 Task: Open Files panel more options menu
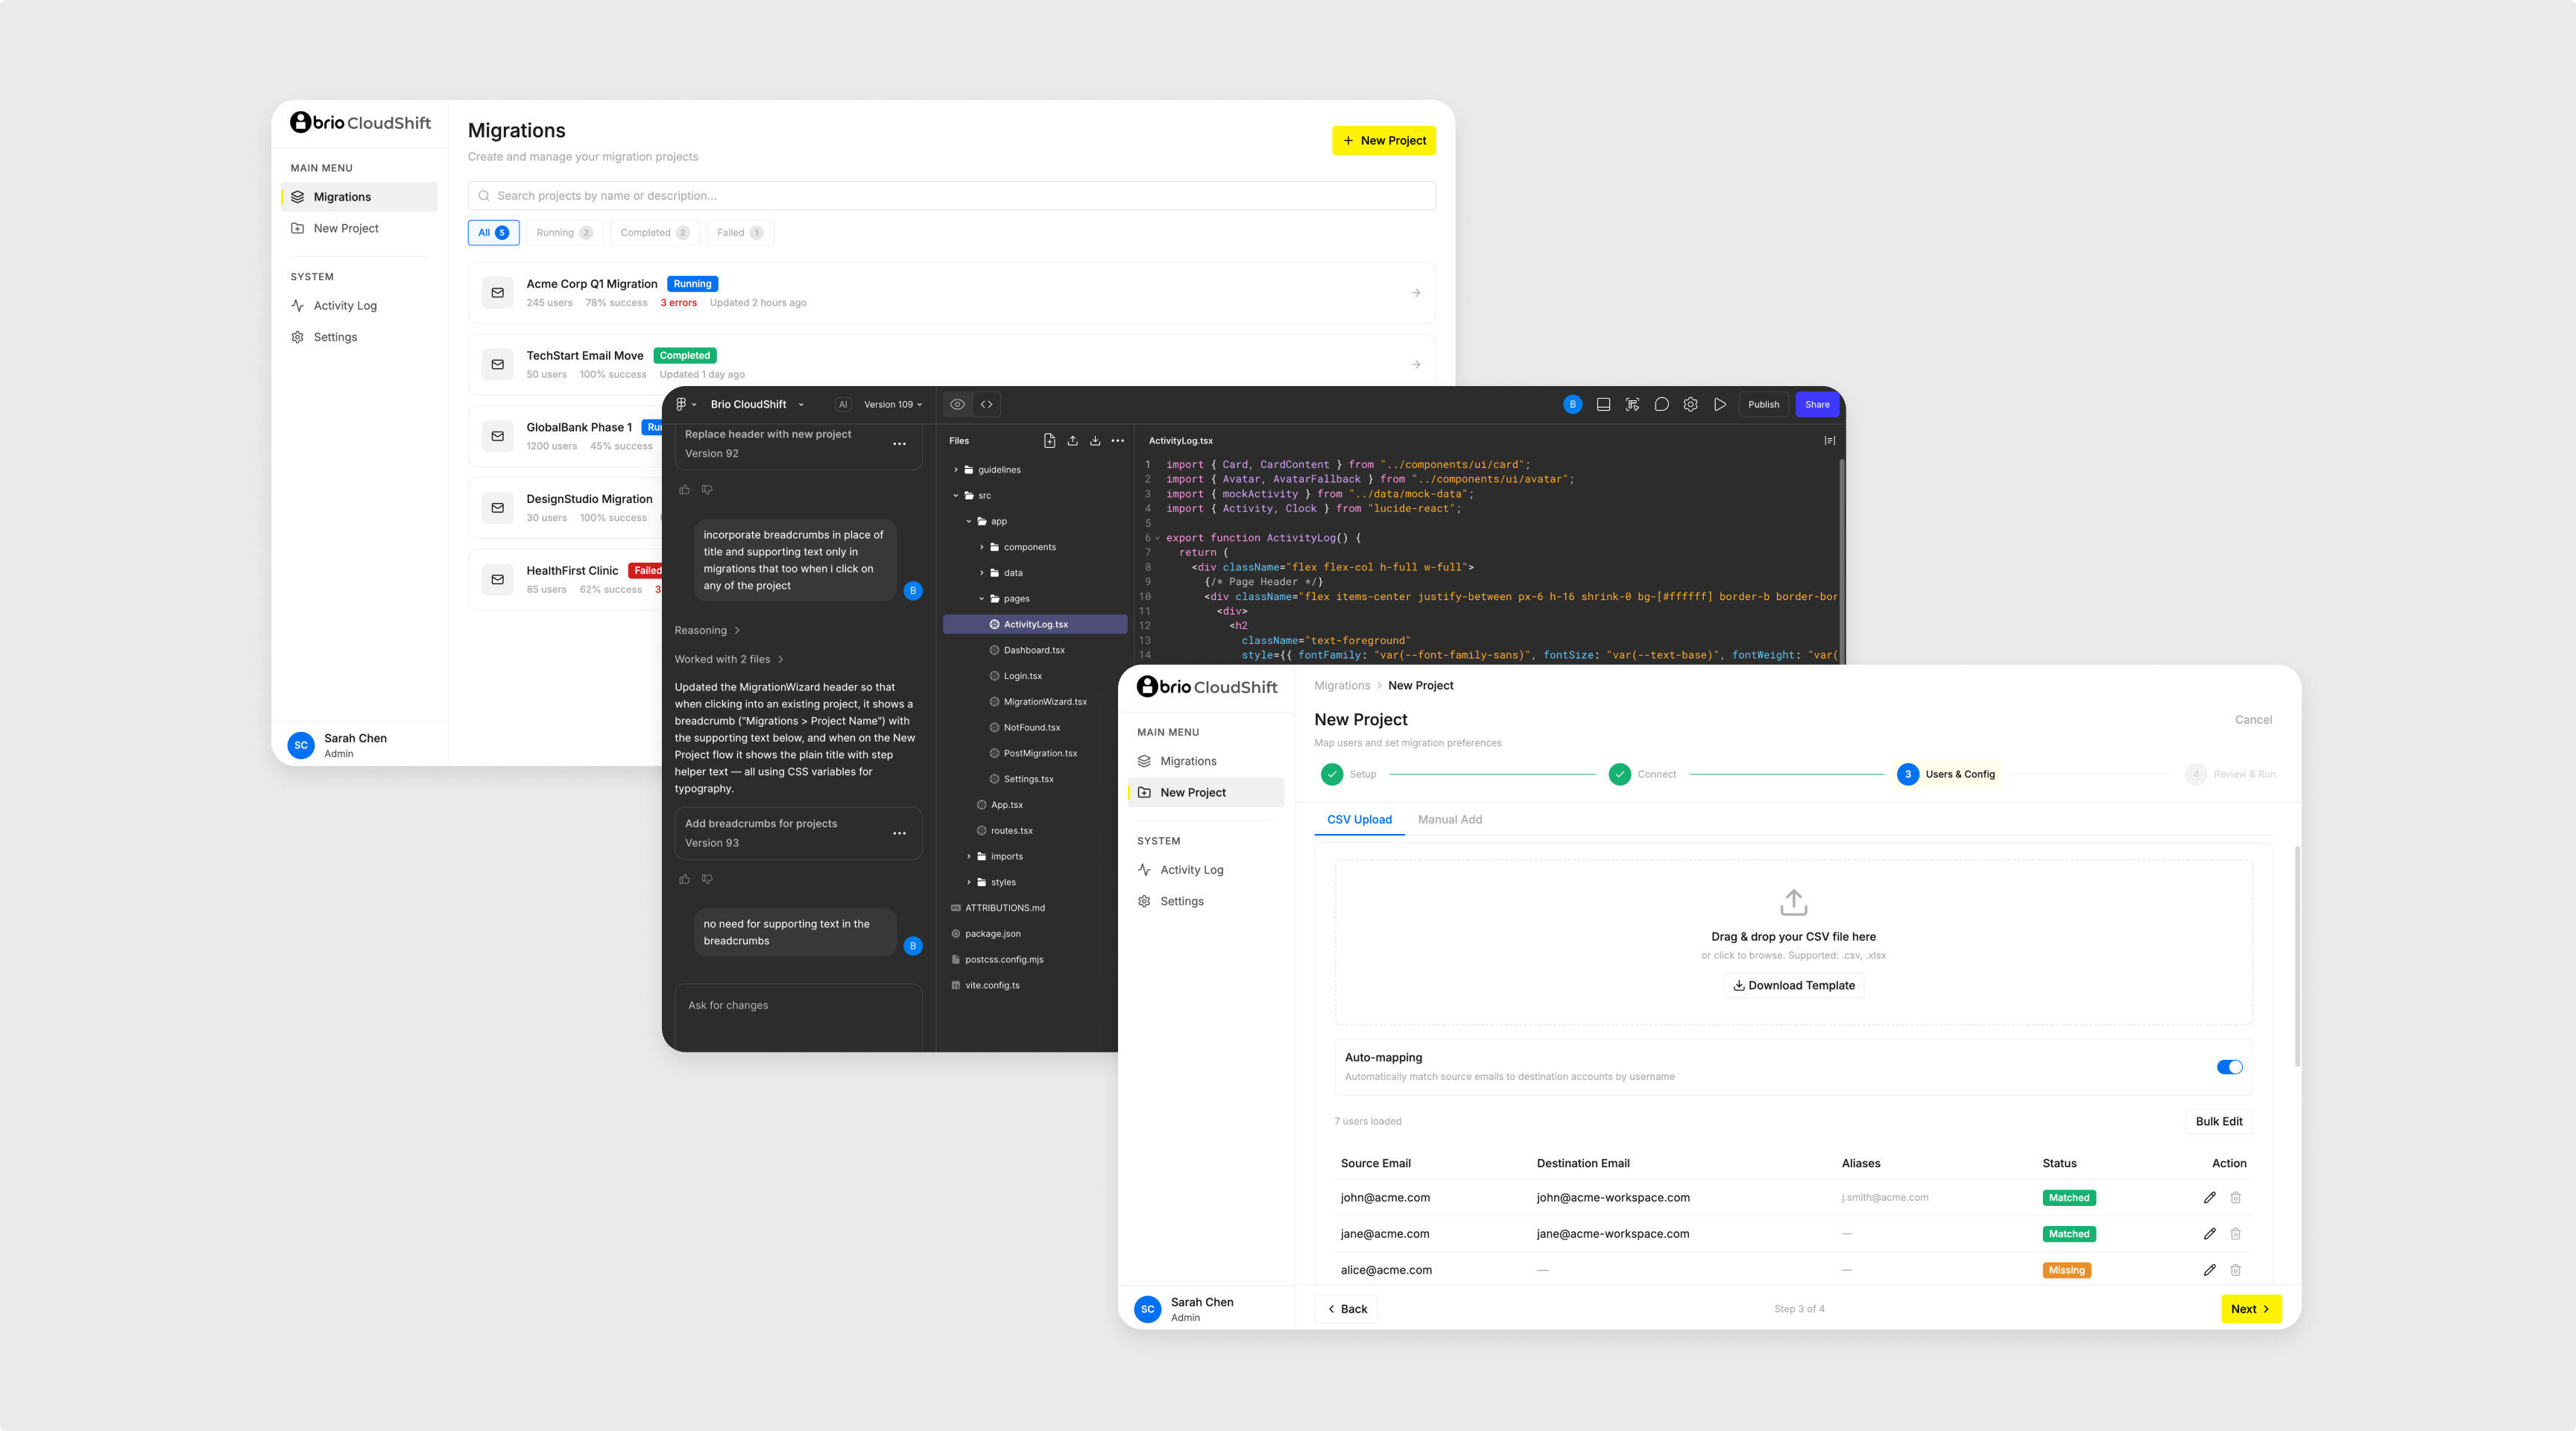(x=1118, y=440)
